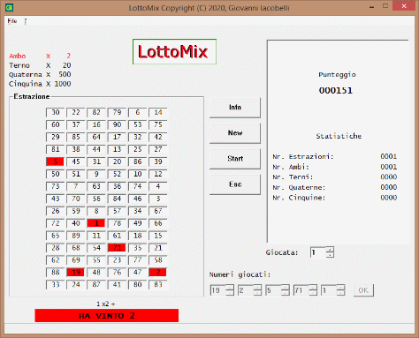Screen dimensions: 419x338
Task: Click the LottoMix logo banner
Action: [174, 52]
